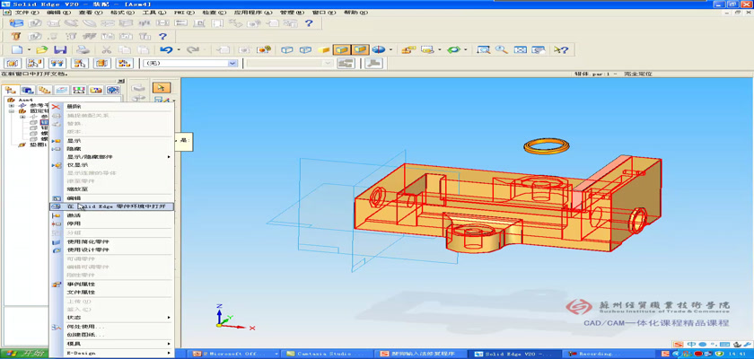The image size is (754, 359).
Task: Click the common views icon beside Pan
Action: [x=539, y=49]
